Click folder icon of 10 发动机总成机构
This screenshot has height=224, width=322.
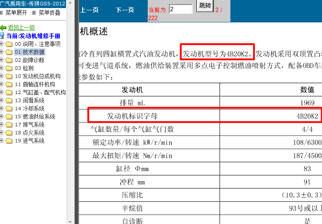point(9,76)
